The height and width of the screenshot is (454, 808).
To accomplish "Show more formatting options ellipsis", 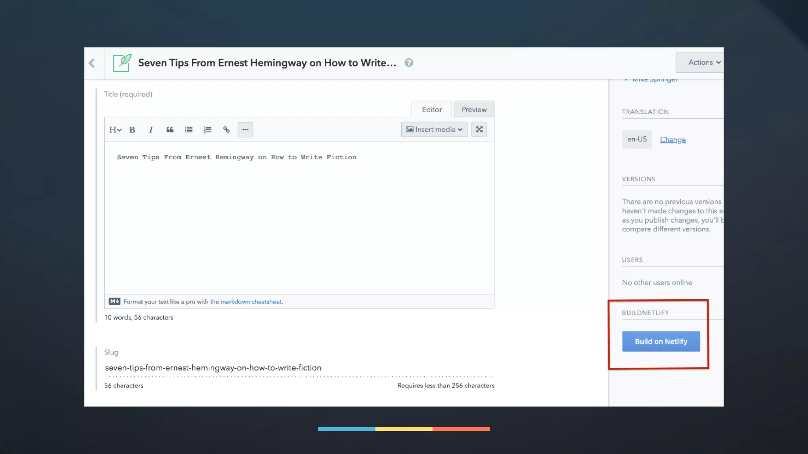I will pos(245,130).
